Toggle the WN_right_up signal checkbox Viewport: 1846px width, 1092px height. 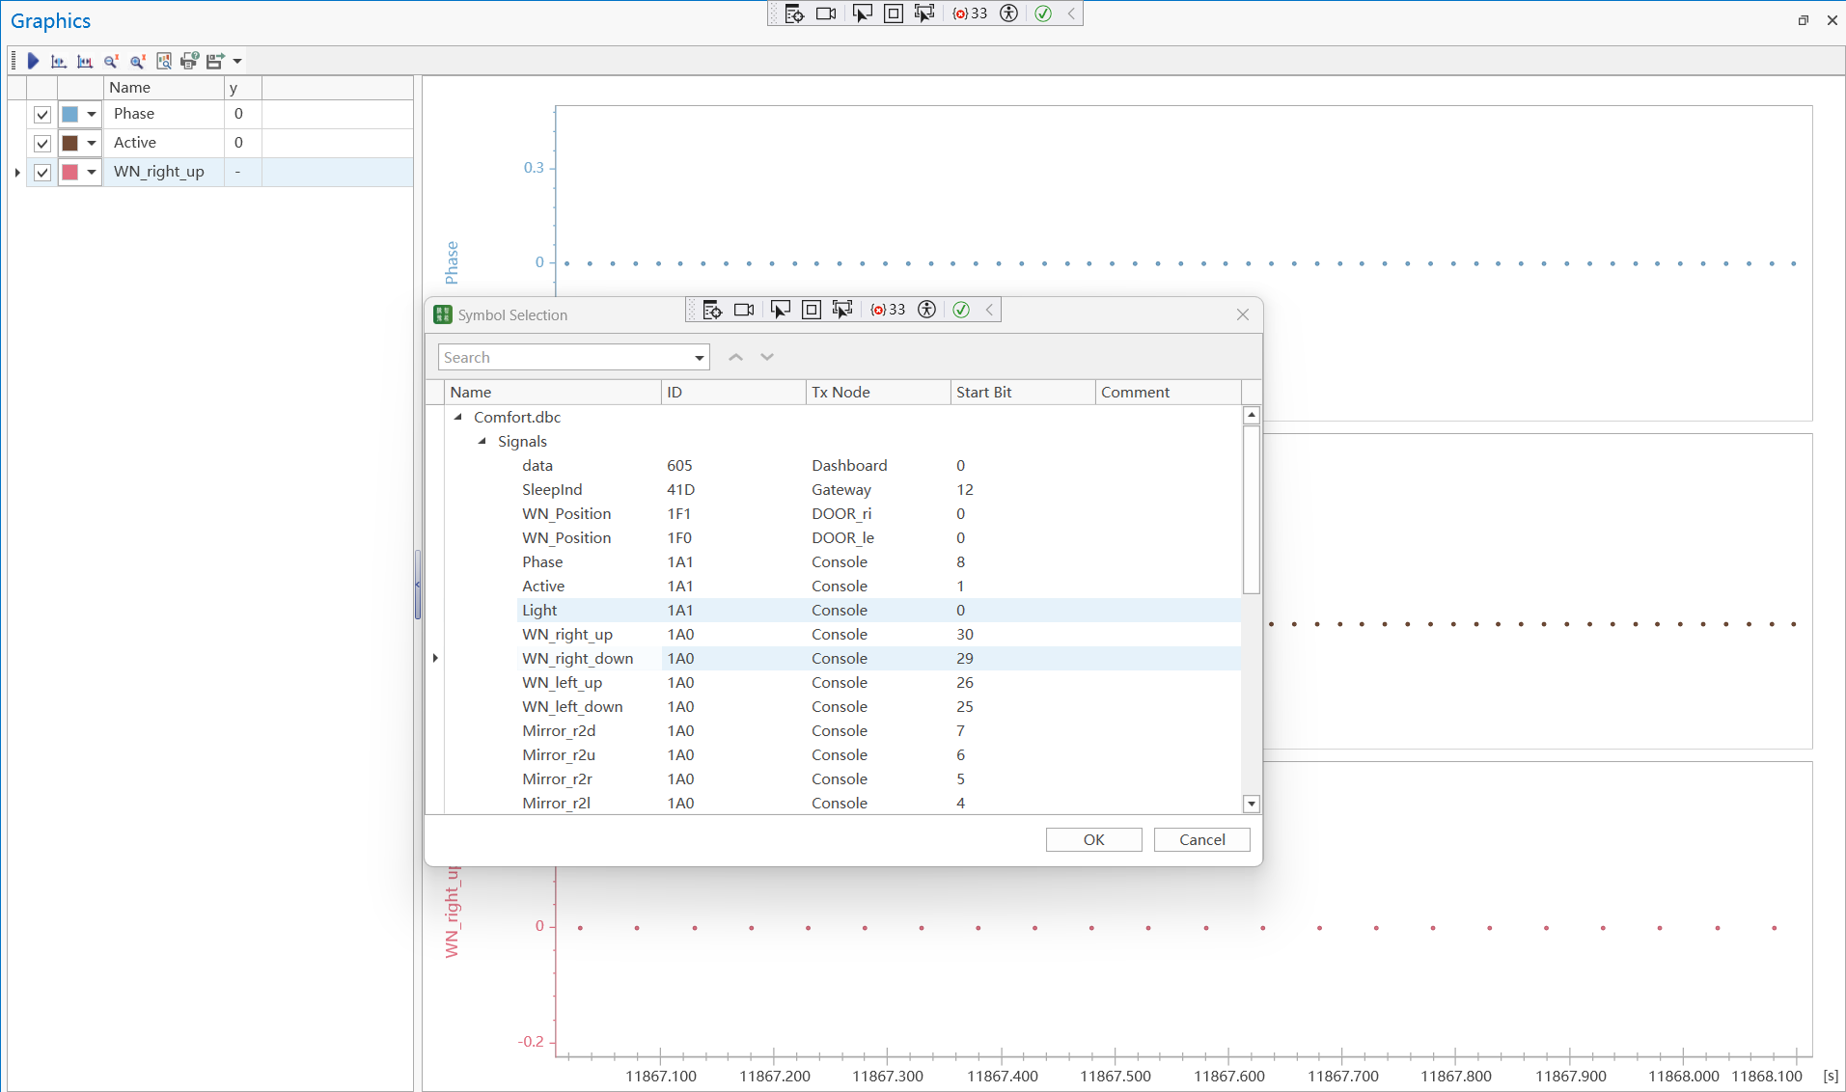pyautogui.click(x=42, y=172)
